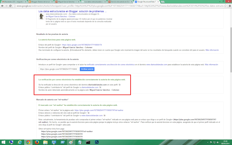Click the green text El marcado con "rel=author" ha establecido
This screenshot has width=232, height=145.
point(78,105)
